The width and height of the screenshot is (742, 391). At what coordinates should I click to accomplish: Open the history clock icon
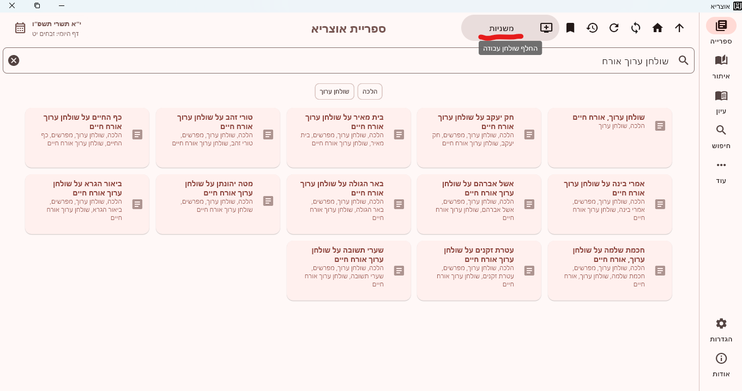click(592, 28)
